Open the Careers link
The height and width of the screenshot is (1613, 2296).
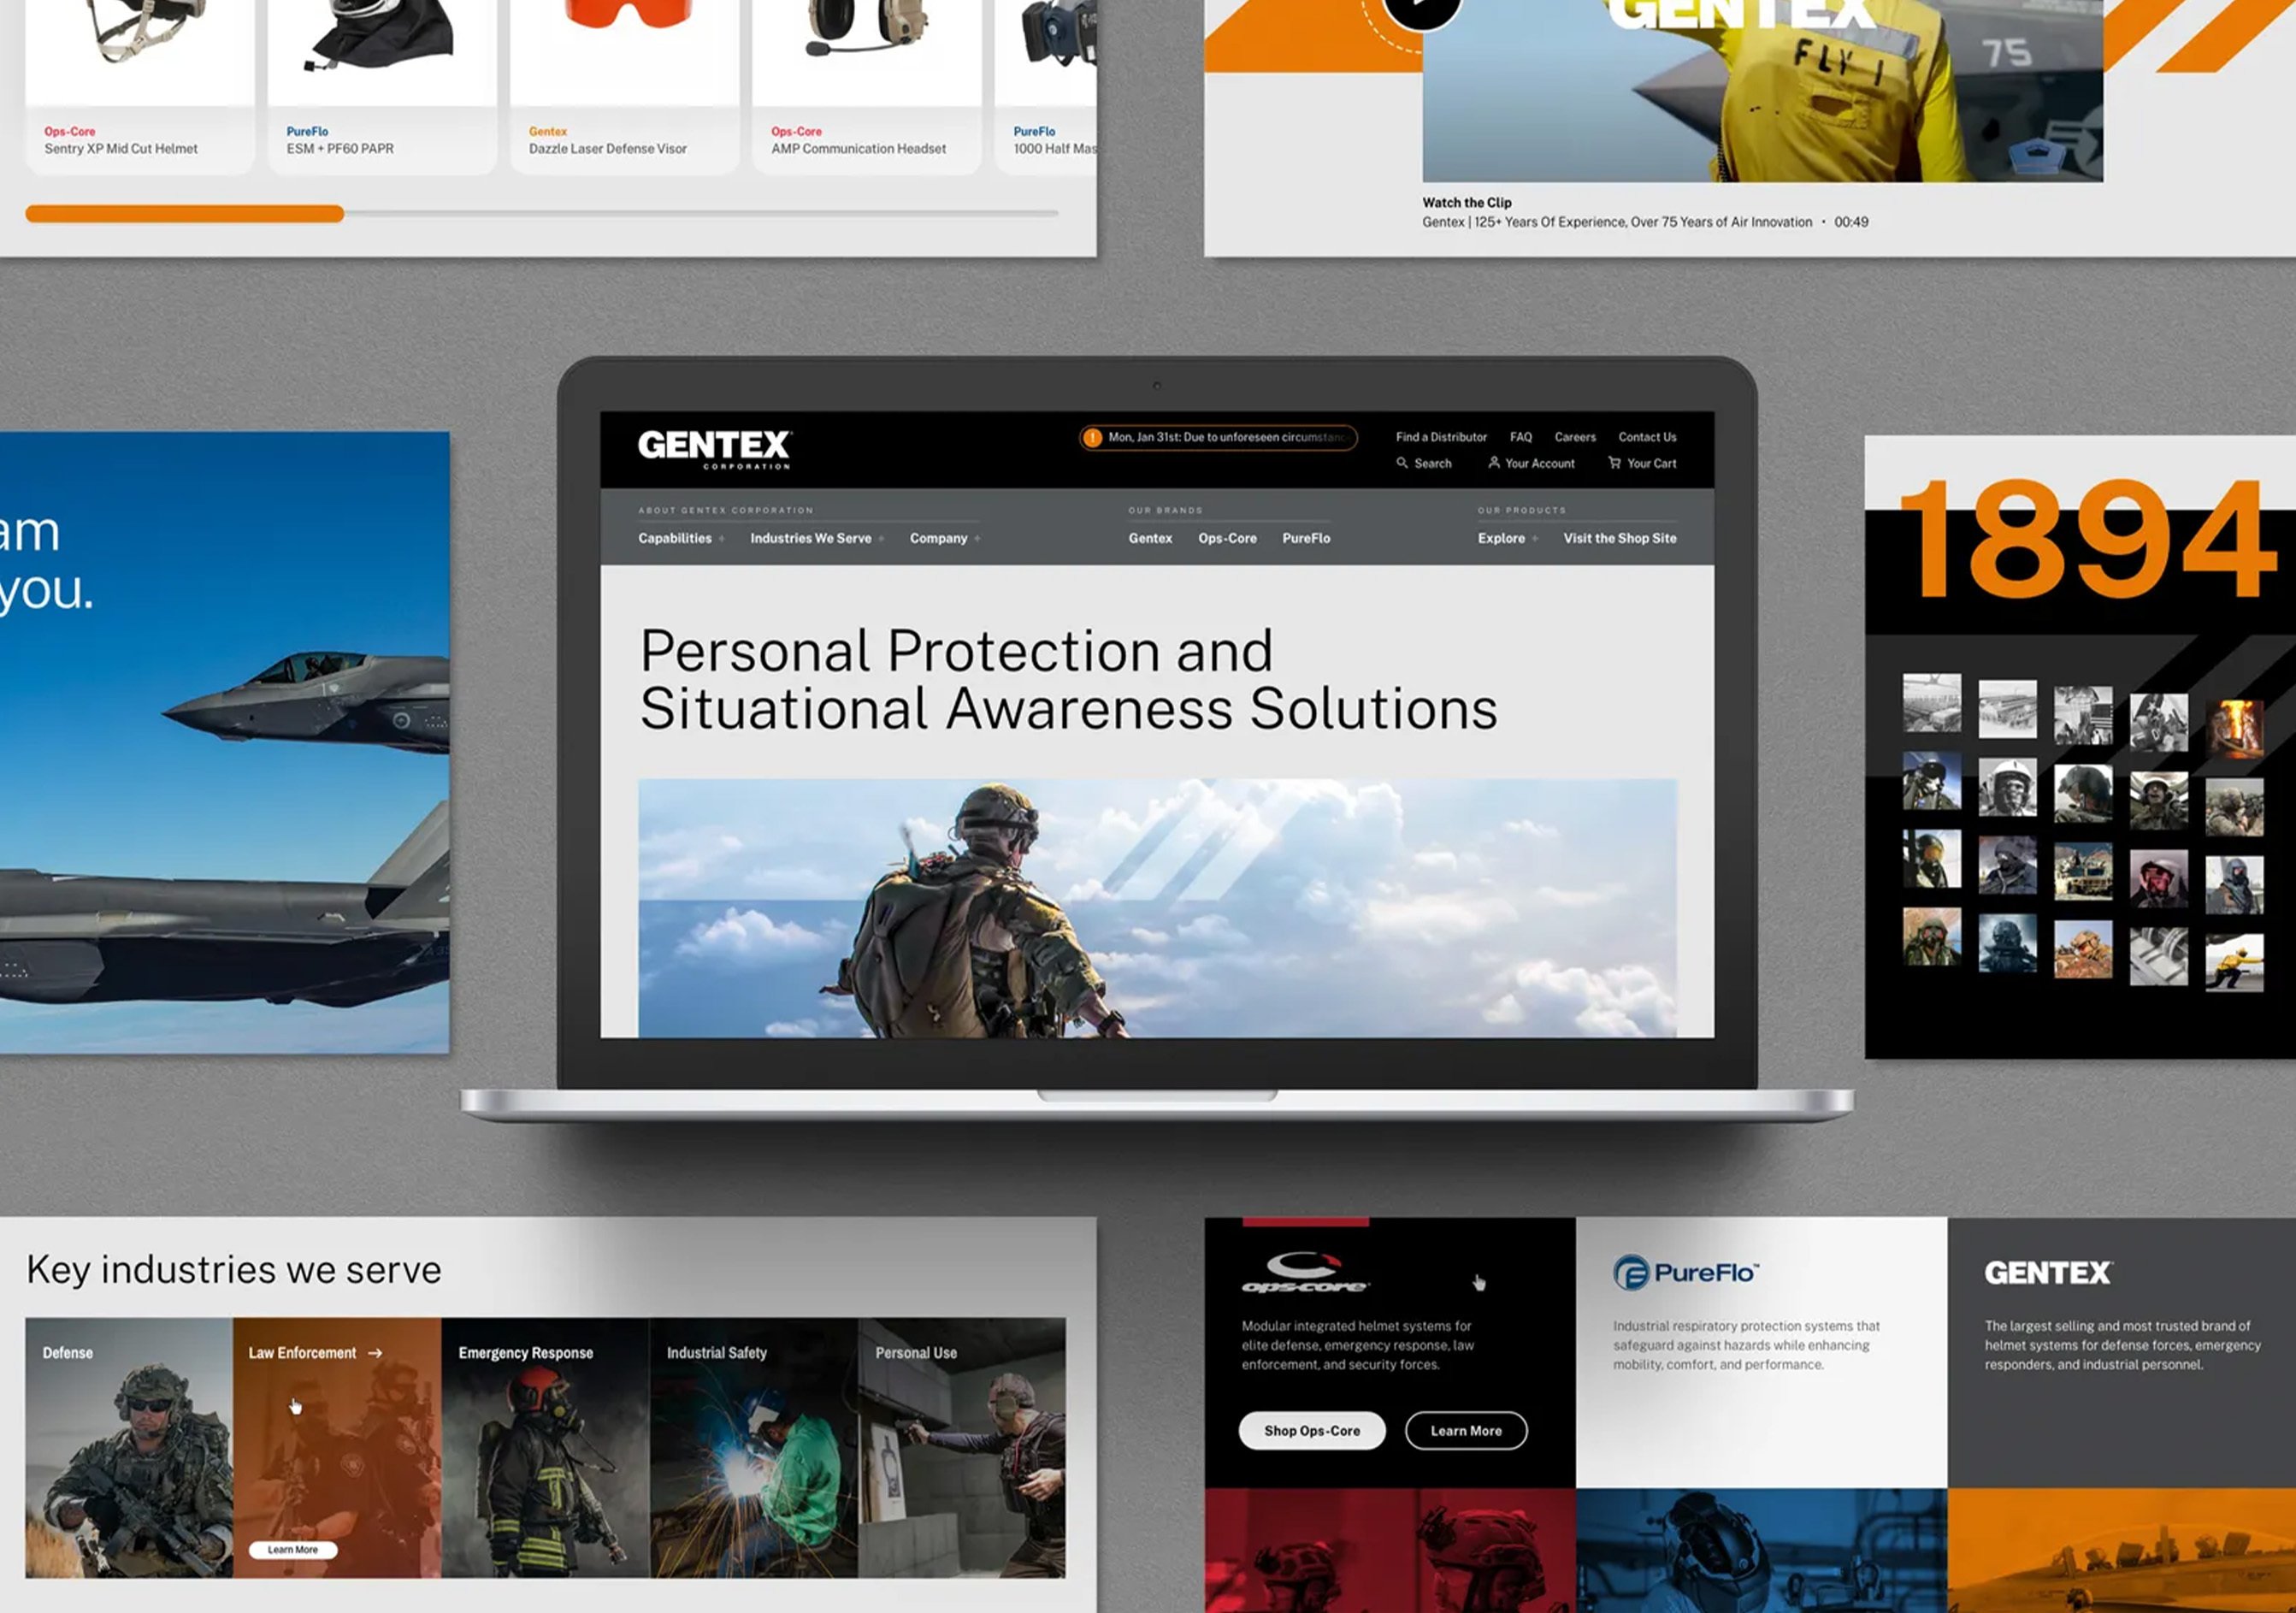click(x=1575, y=437)
